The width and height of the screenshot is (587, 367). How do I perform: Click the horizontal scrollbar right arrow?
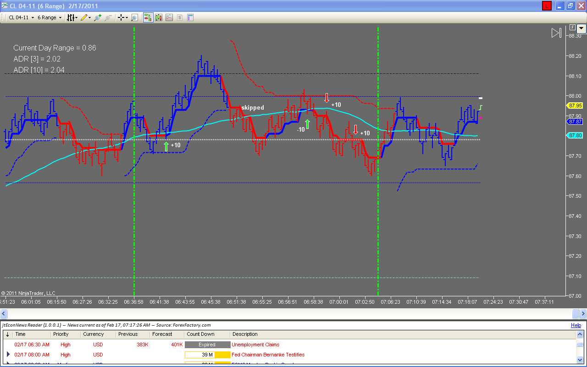[582, 313]
